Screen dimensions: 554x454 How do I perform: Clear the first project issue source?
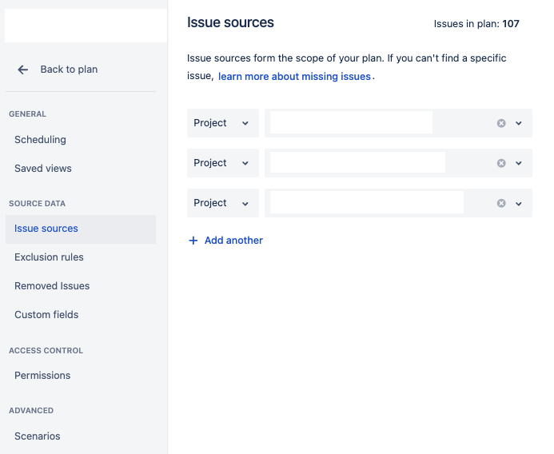pyautogui.click(x=501, y=123)
